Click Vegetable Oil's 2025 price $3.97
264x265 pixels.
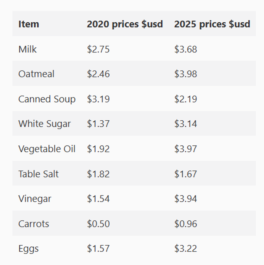186,149
